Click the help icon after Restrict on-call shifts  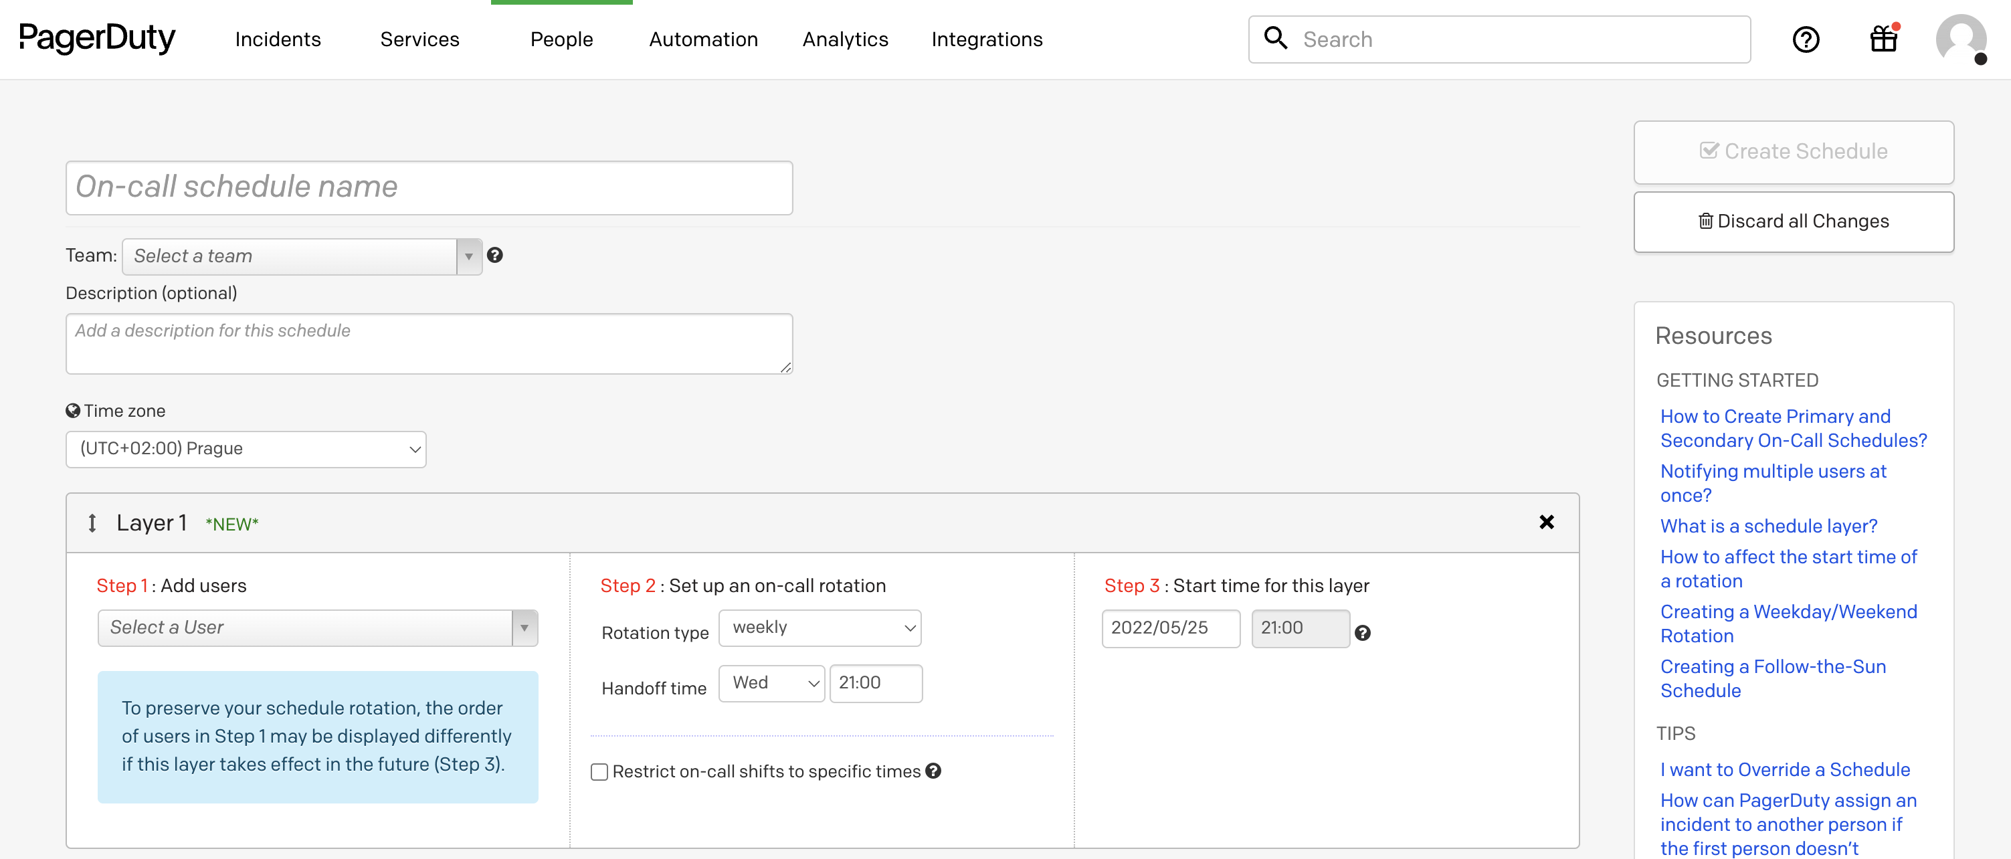[934, 771]
